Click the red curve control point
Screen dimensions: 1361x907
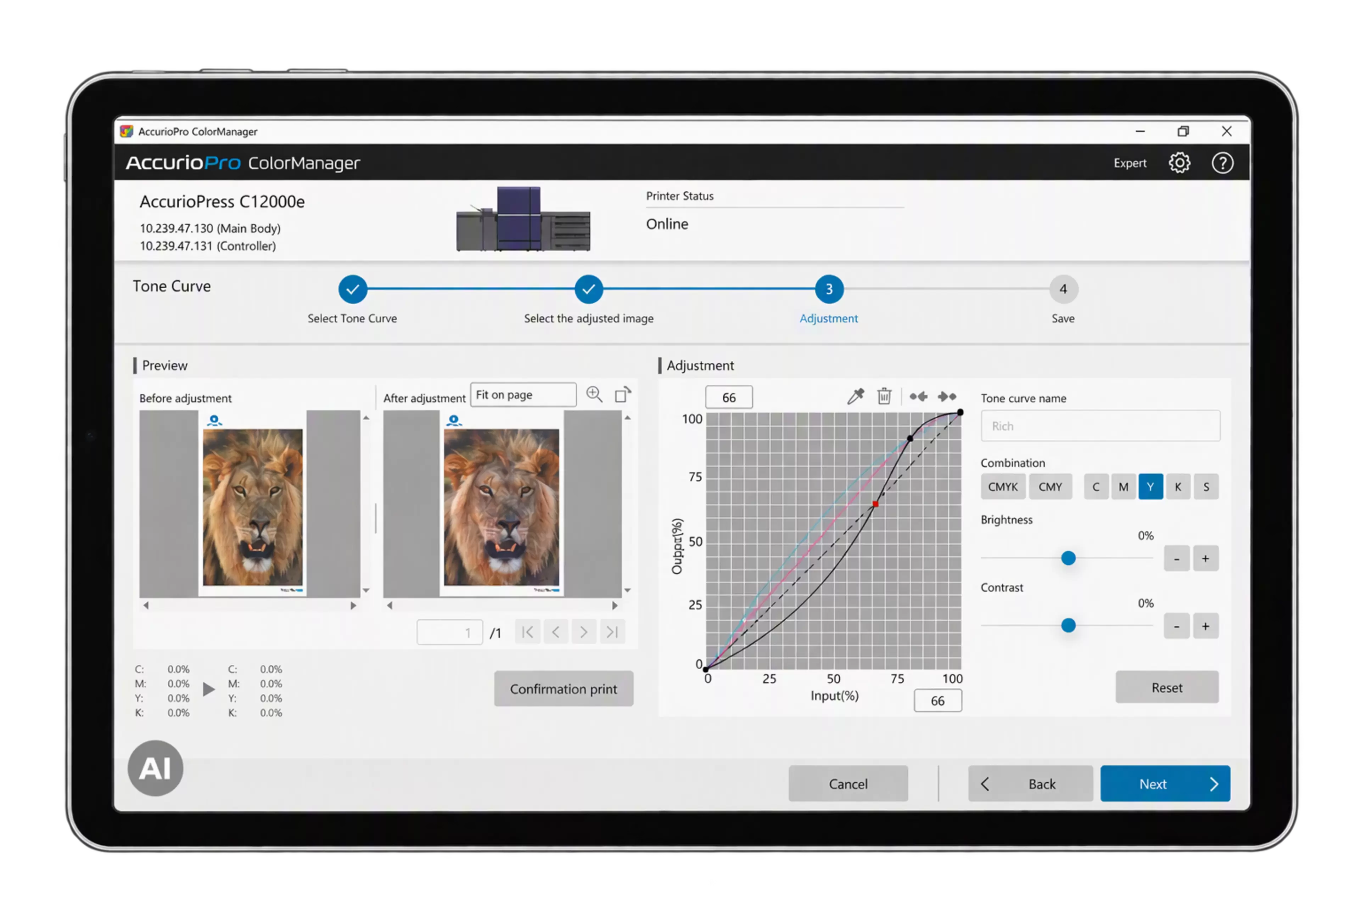coord(875,505)
